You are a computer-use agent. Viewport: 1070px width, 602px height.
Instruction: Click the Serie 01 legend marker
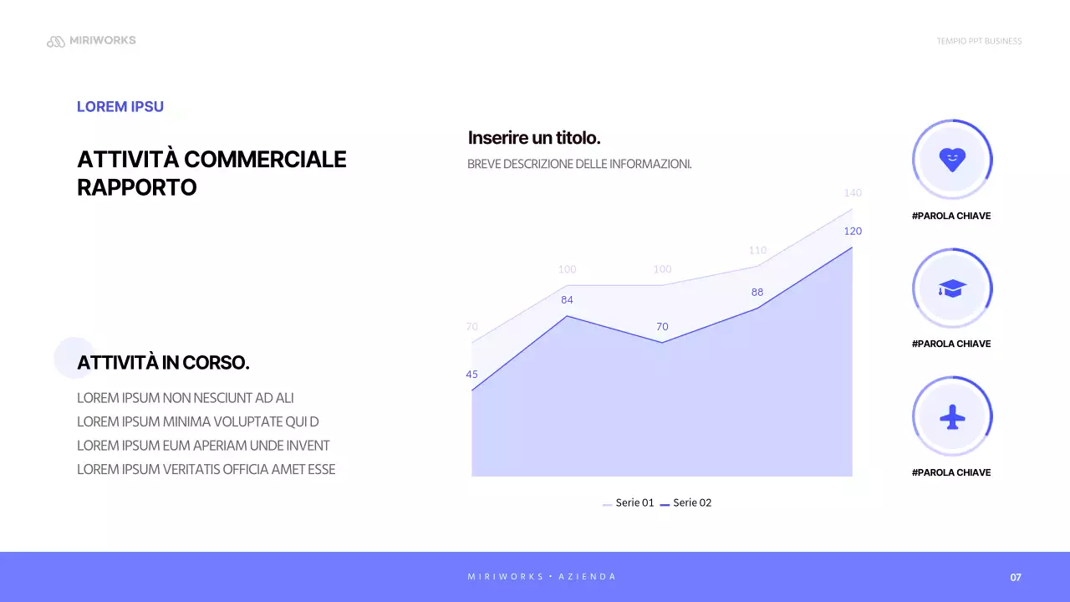click(x=608, y=504)
